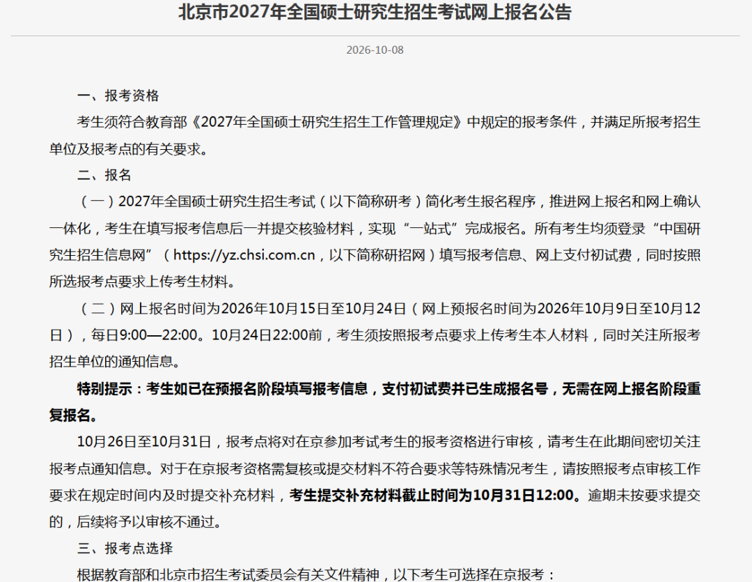Image resolution: width=752 pixels, height=582 pixels.
Task: Click the phrase "网上支付初试费"
Action: pos(583,254)
